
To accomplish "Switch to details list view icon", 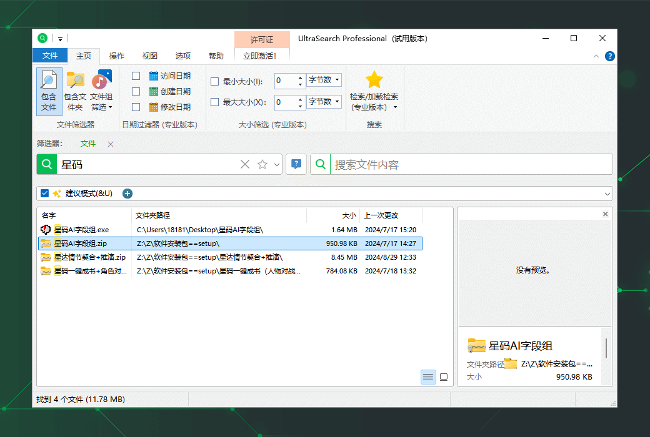I will 428,376.
